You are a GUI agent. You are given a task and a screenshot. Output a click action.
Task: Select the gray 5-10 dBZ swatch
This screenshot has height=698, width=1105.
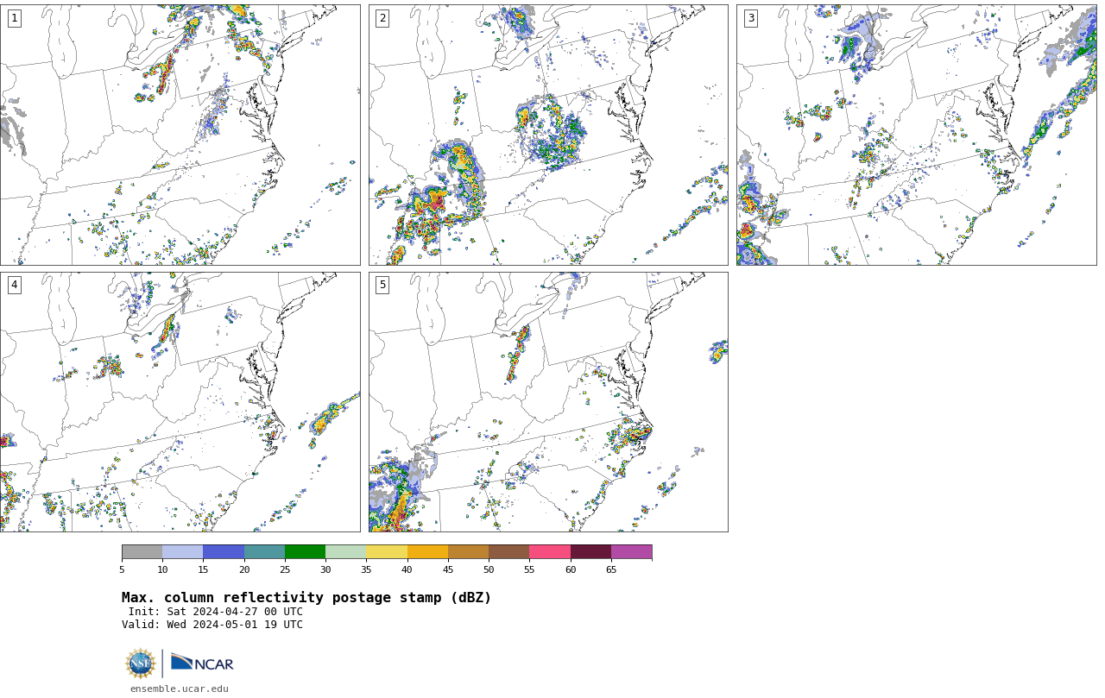(142, 552)
